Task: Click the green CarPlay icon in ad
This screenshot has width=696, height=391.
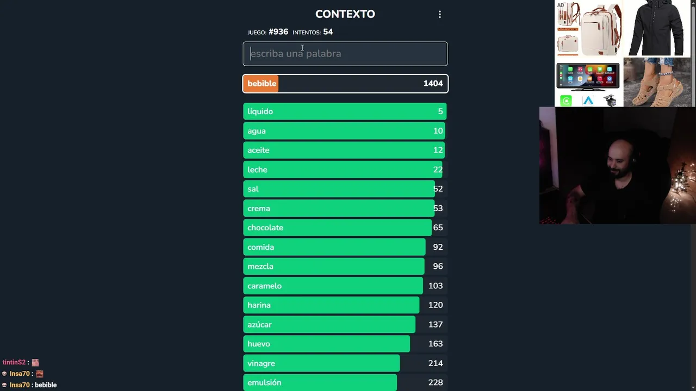Action: pyautogui.click(x=566, y=101)
